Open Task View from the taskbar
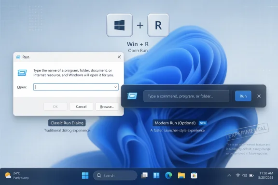Viewport: 278px width, 185px height. pyautogui.click(x=144, y=175)
